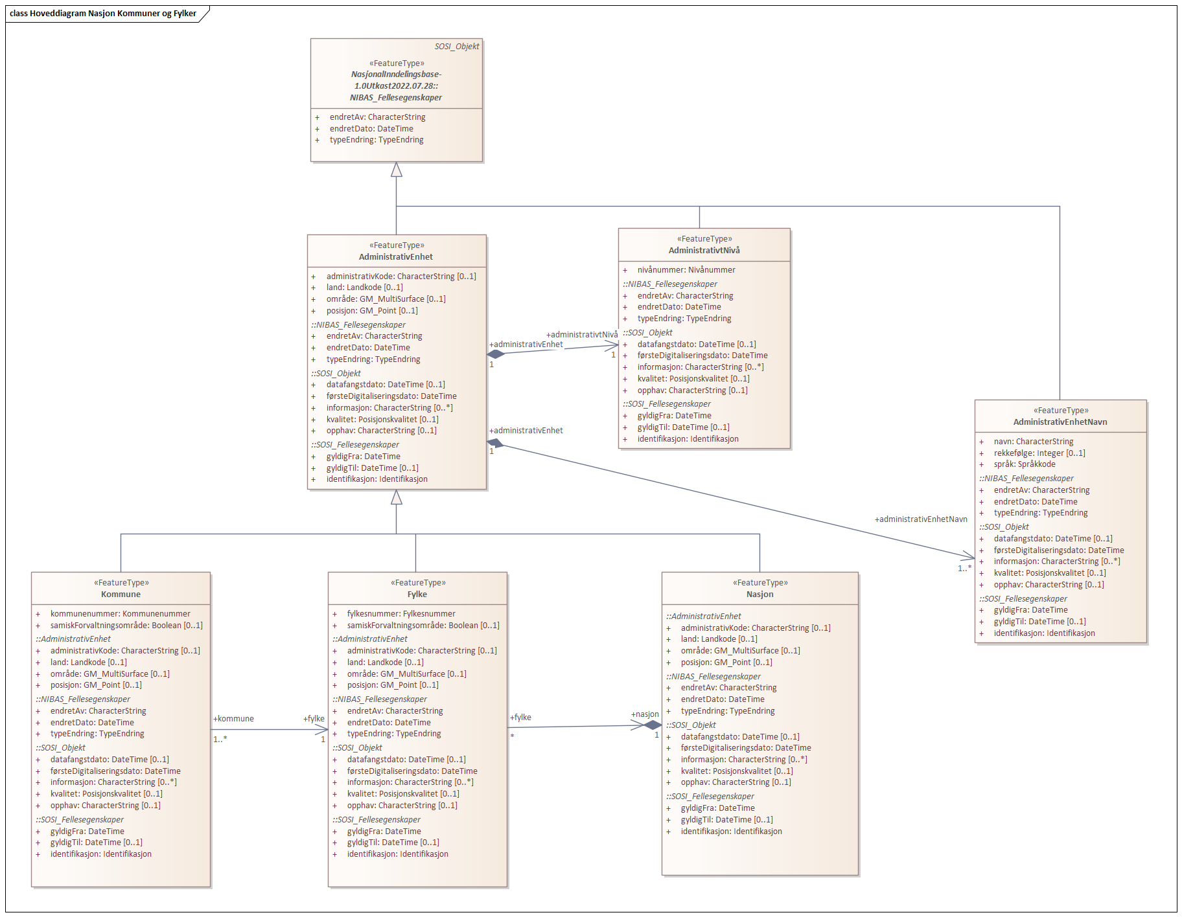Viewport: 1182px width, 917px height.
Task: Select 'rekkefølge: Integer [0..1]' attribute
Action: click(x=1039, y=453)
